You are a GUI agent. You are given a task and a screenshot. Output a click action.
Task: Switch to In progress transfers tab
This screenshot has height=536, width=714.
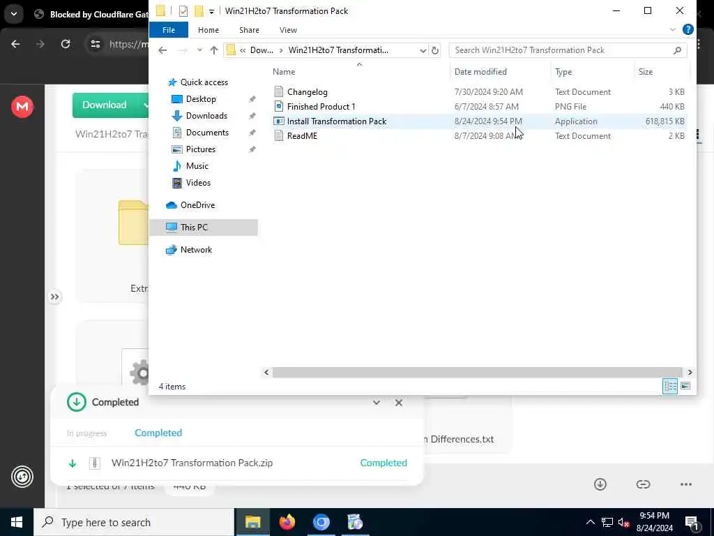86,433
